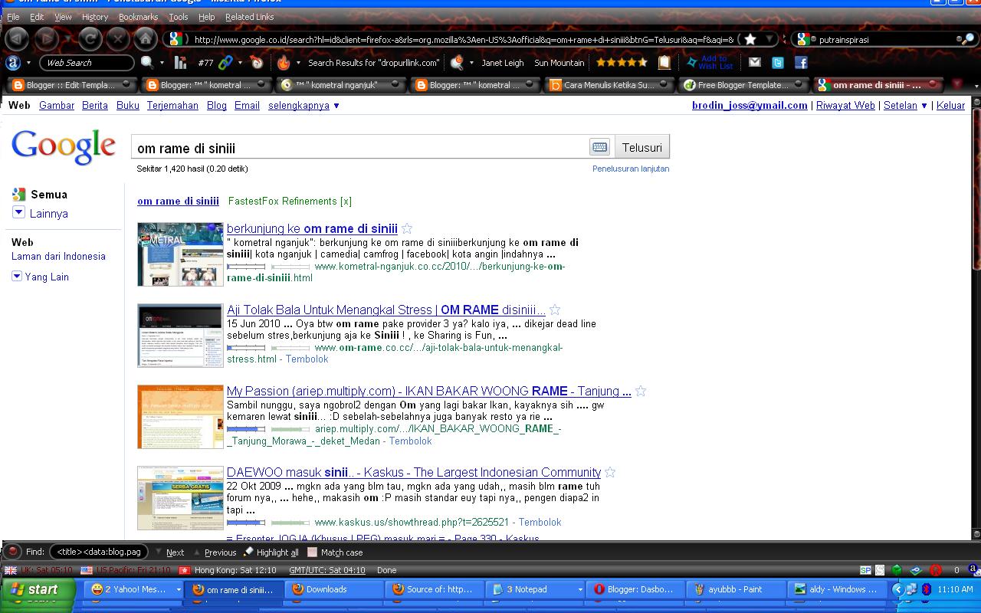The height and width of the screenshot is (613, 981).
Task: Click the #77 link chain icon
Action: [x=225, y=63]
